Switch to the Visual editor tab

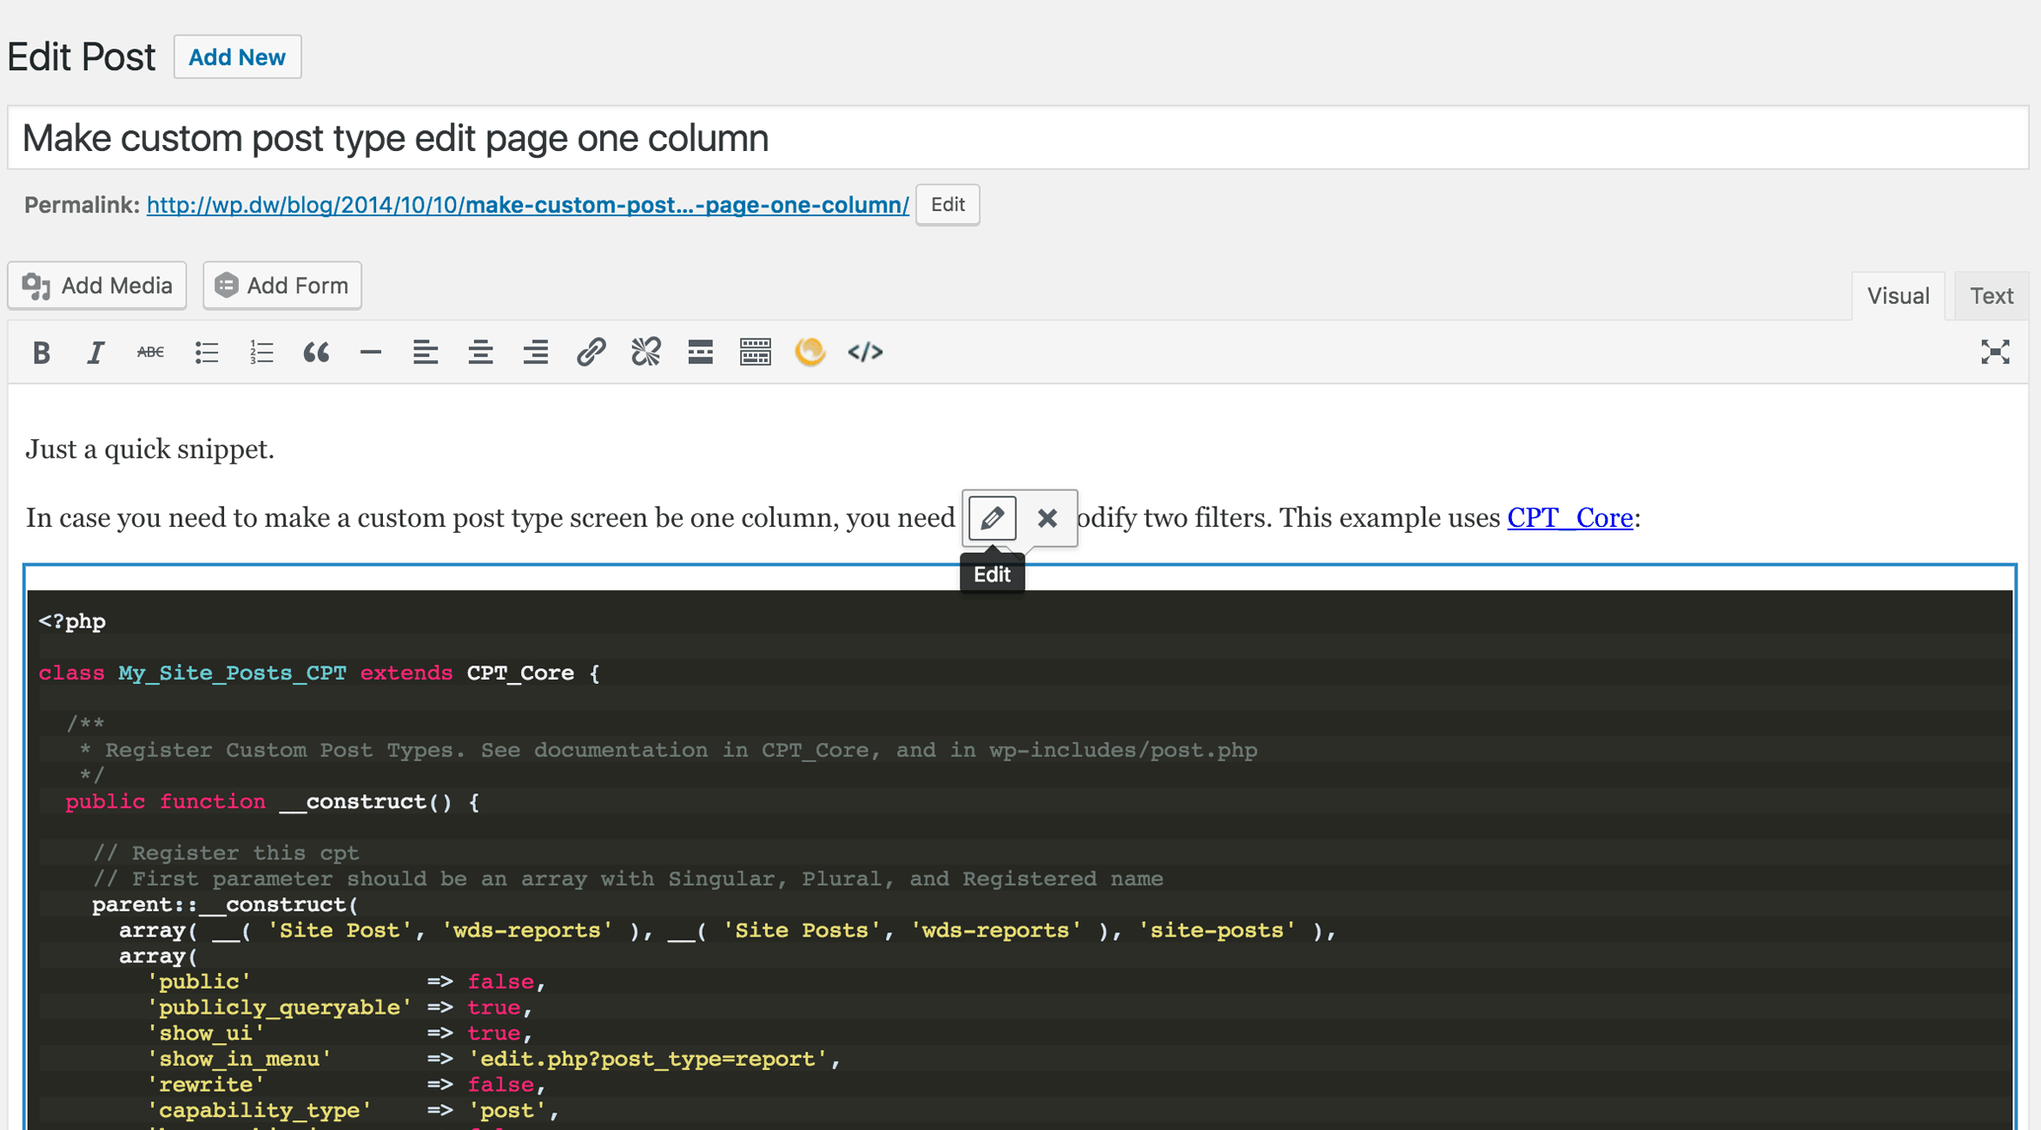[1898, 296]
